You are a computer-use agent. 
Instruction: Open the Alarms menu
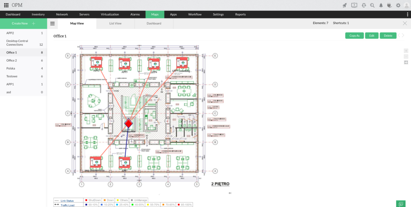[135, 14]
